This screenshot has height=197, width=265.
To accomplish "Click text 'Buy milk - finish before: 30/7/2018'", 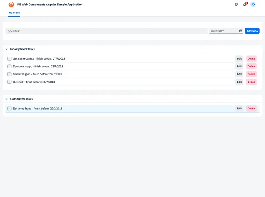I will click(34, 82).
